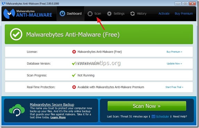Click the green Malwarebytes Anti-Malware (Free) banner title
The width and height of the screenshot is (199, 128).
coord(73,34)
